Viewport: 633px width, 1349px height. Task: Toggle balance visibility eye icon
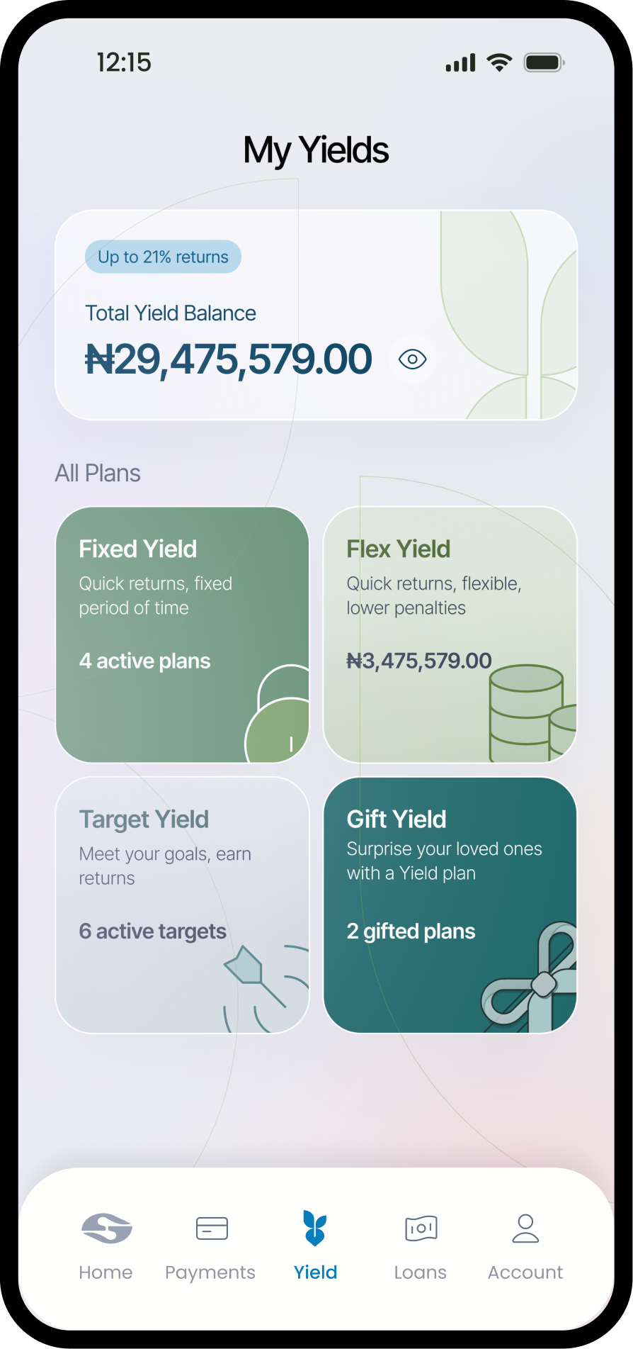click(412, 359)
